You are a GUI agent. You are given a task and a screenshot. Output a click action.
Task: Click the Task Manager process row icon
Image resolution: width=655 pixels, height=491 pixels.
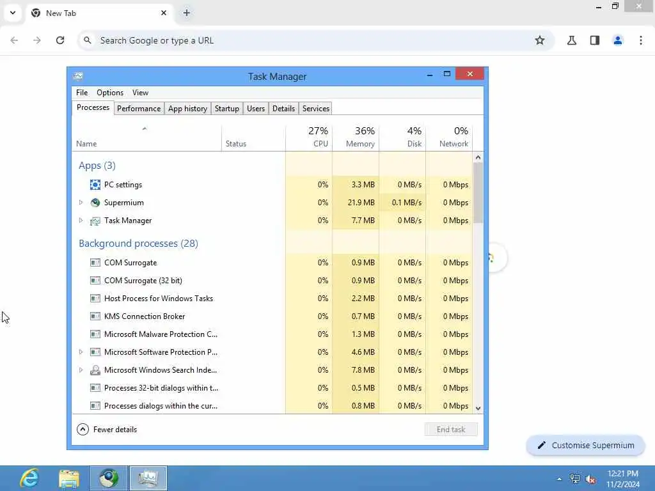click(95, 221)
